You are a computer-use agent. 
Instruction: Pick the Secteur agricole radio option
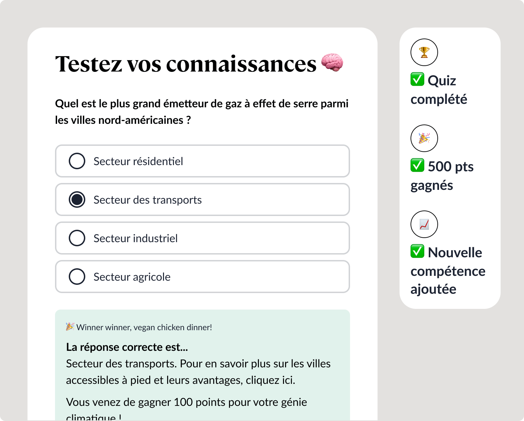click(x=77, y=277)
